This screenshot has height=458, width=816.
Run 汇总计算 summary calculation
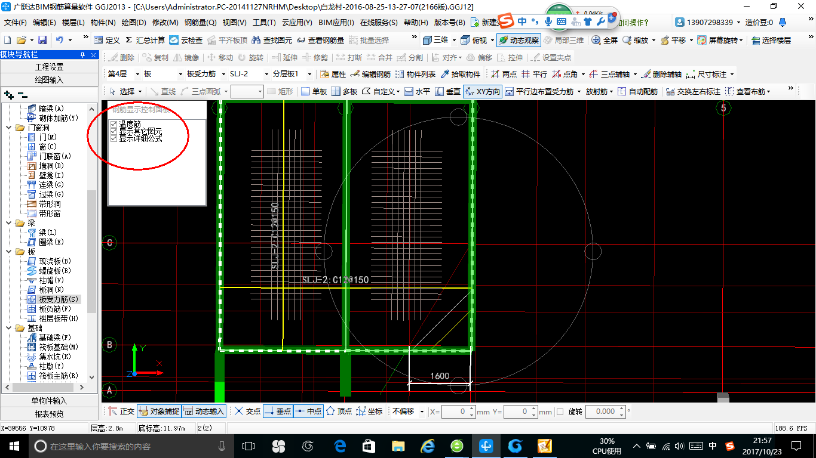pyautogui.click(x=145, y=40)
